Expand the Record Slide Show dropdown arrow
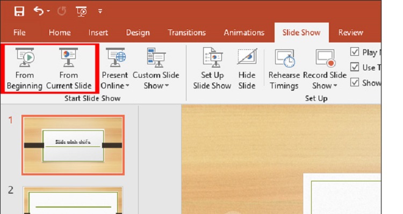 [x=335, y=86]
